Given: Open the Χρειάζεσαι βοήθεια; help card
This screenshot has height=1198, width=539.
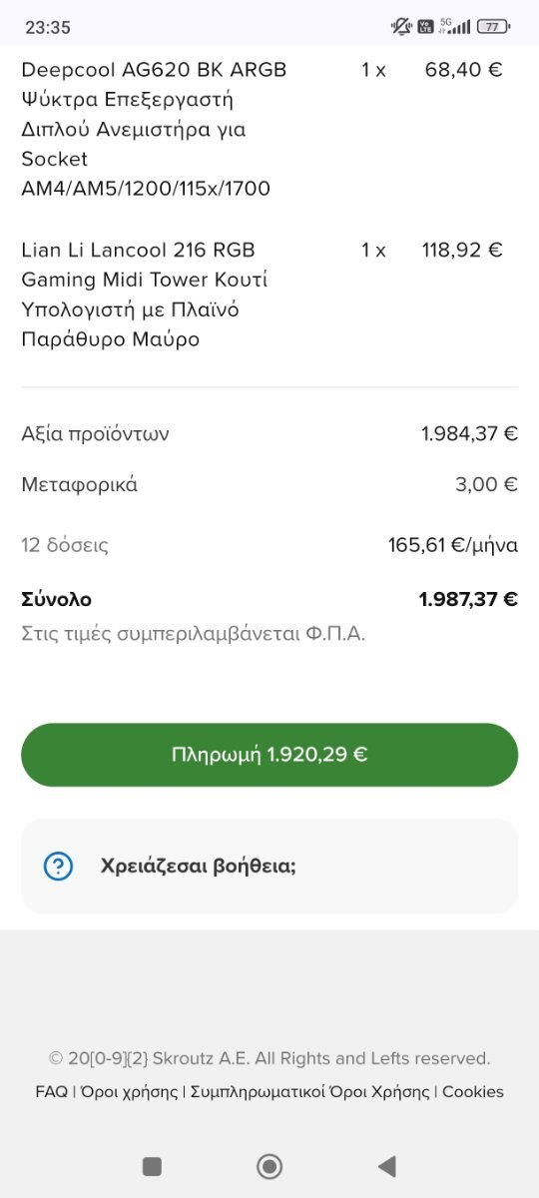Looking at the screenshot, I should point(269,866).
